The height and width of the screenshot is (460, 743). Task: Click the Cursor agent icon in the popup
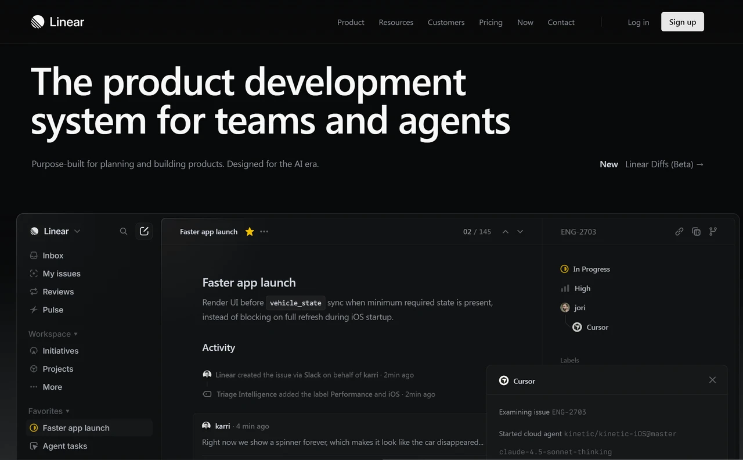[504, 380]
